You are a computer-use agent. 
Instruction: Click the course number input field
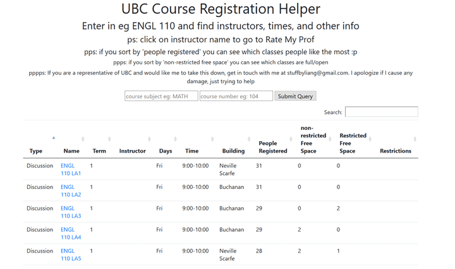coord(236,96)
